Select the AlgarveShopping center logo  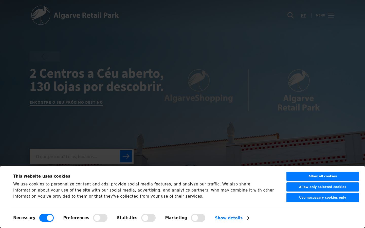199,86
